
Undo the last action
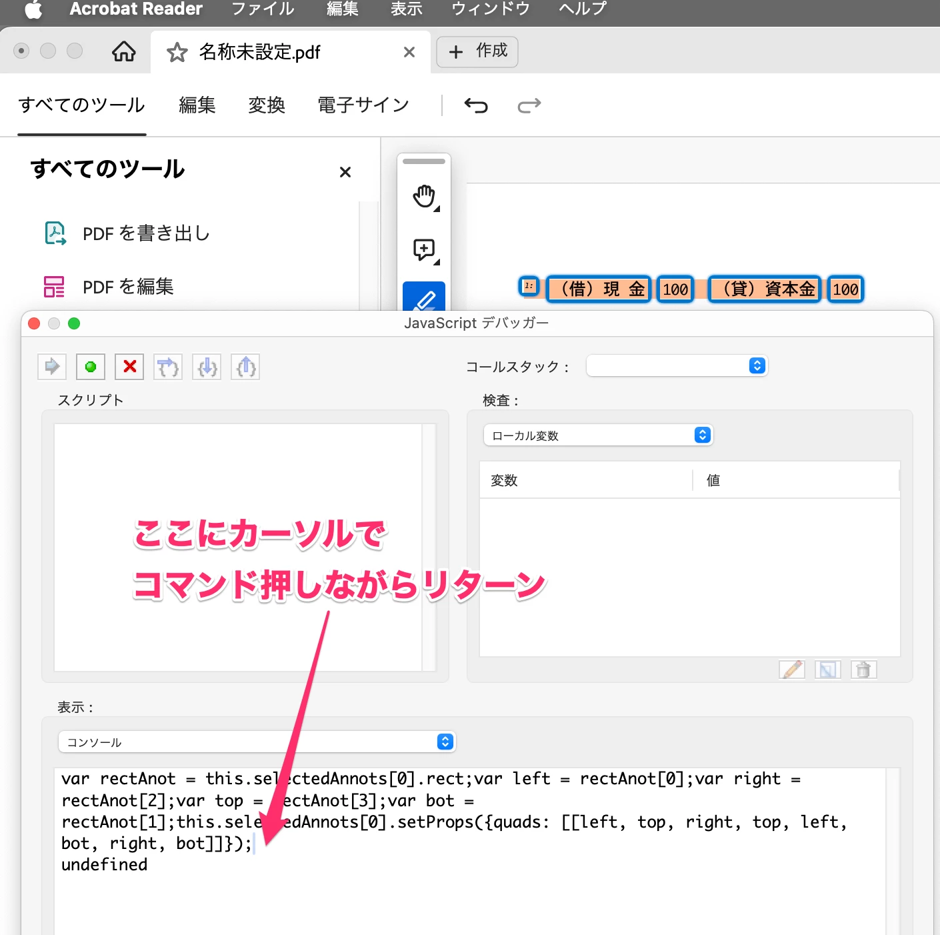(476, 105)
